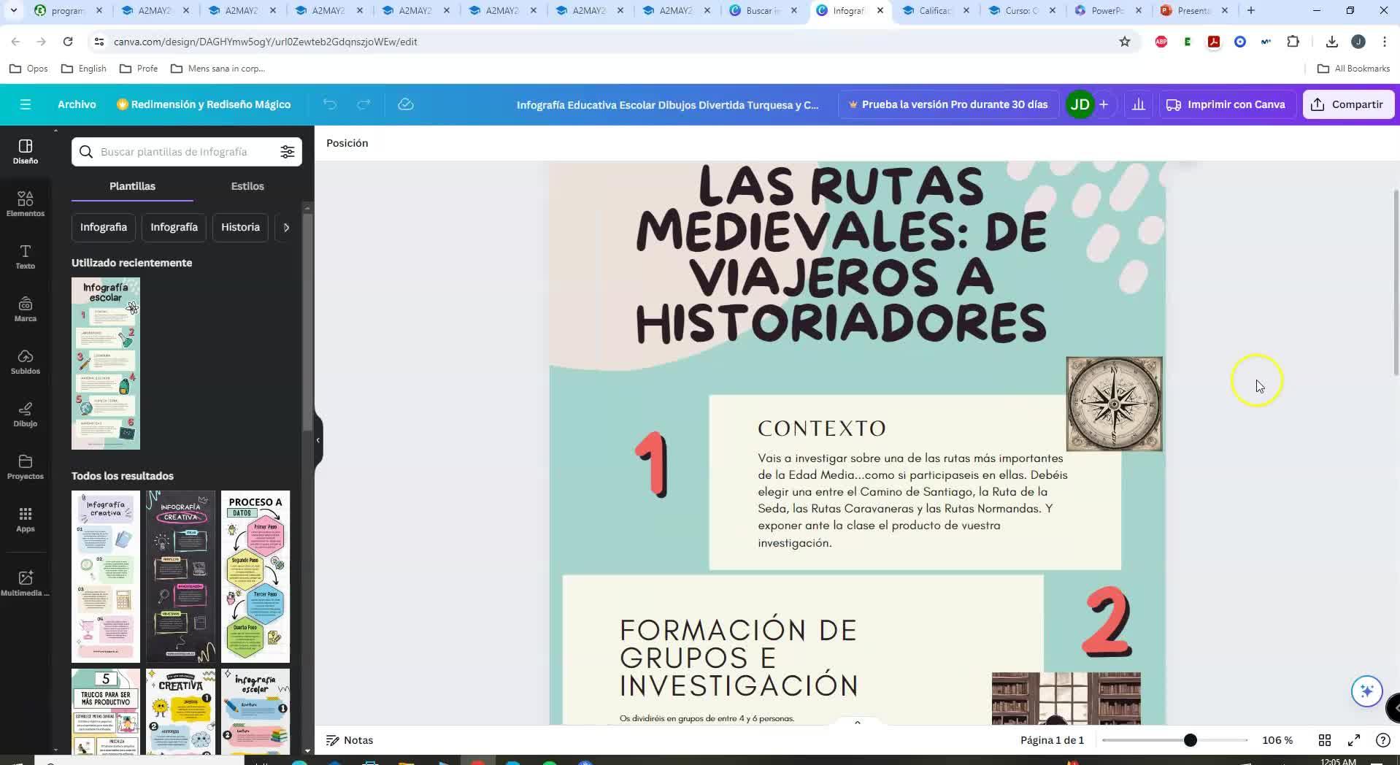Click the Buscar plantillas search field
Screen dimensions: 1400x765
tap(175, 152)
